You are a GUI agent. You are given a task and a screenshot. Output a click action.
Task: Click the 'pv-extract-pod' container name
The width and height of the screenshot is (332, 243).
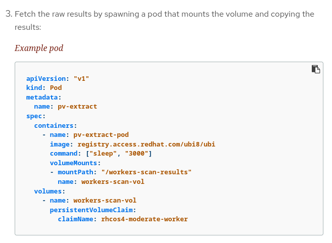(x=101, y=135)
